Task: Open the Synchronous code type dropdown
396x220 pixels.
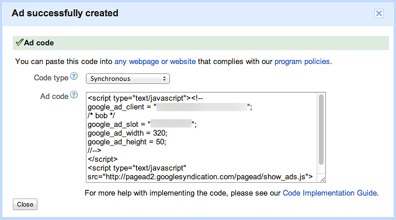Action: click(x=128, y=79)
